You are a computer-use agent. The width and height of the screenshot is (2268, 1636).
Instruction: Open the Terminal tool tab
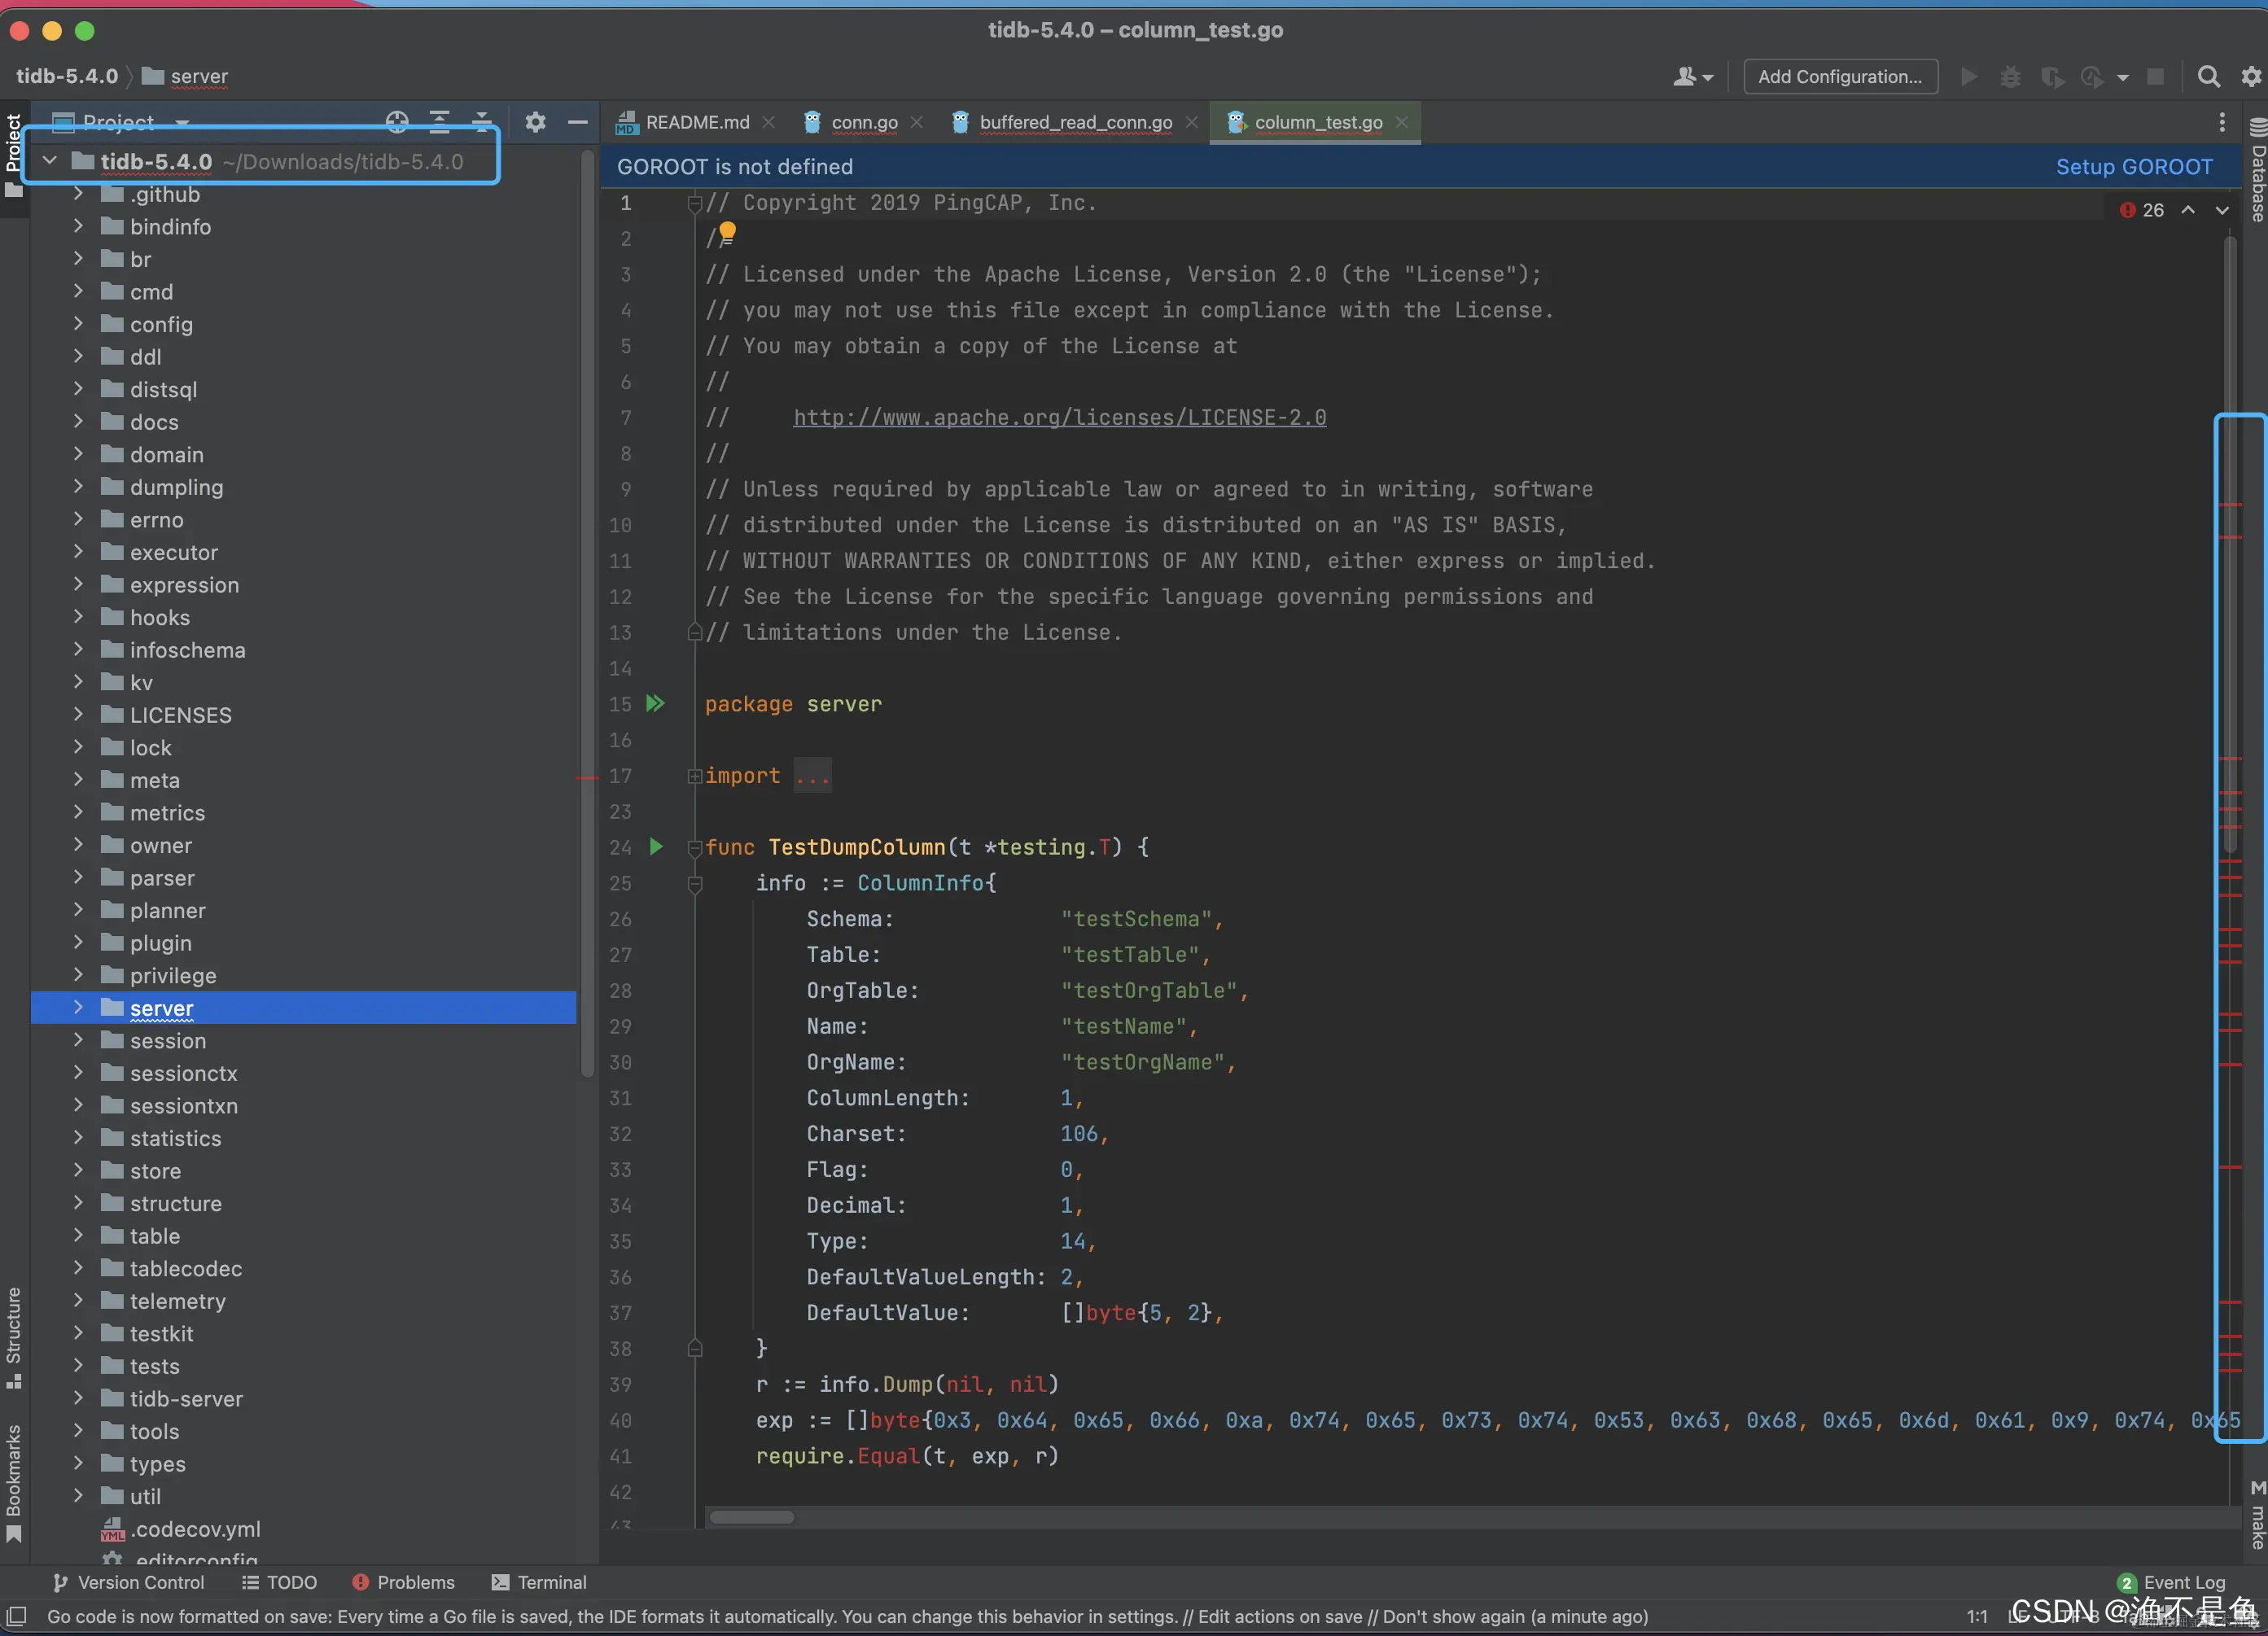(539, 1582)
